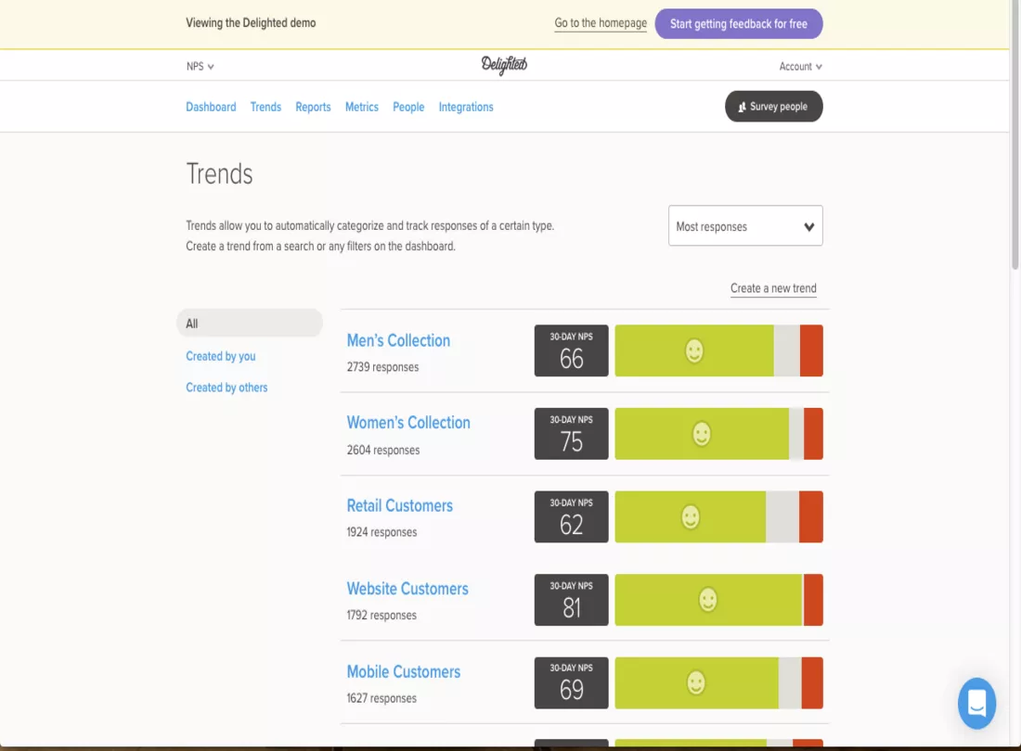This screenshot has width=1021, height=751.
Task: Filter trends by Created by others
Action: click(226, 388)
